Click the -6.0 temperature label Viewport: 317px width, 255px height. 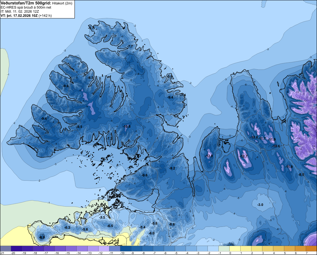click(x=152, y=233)
